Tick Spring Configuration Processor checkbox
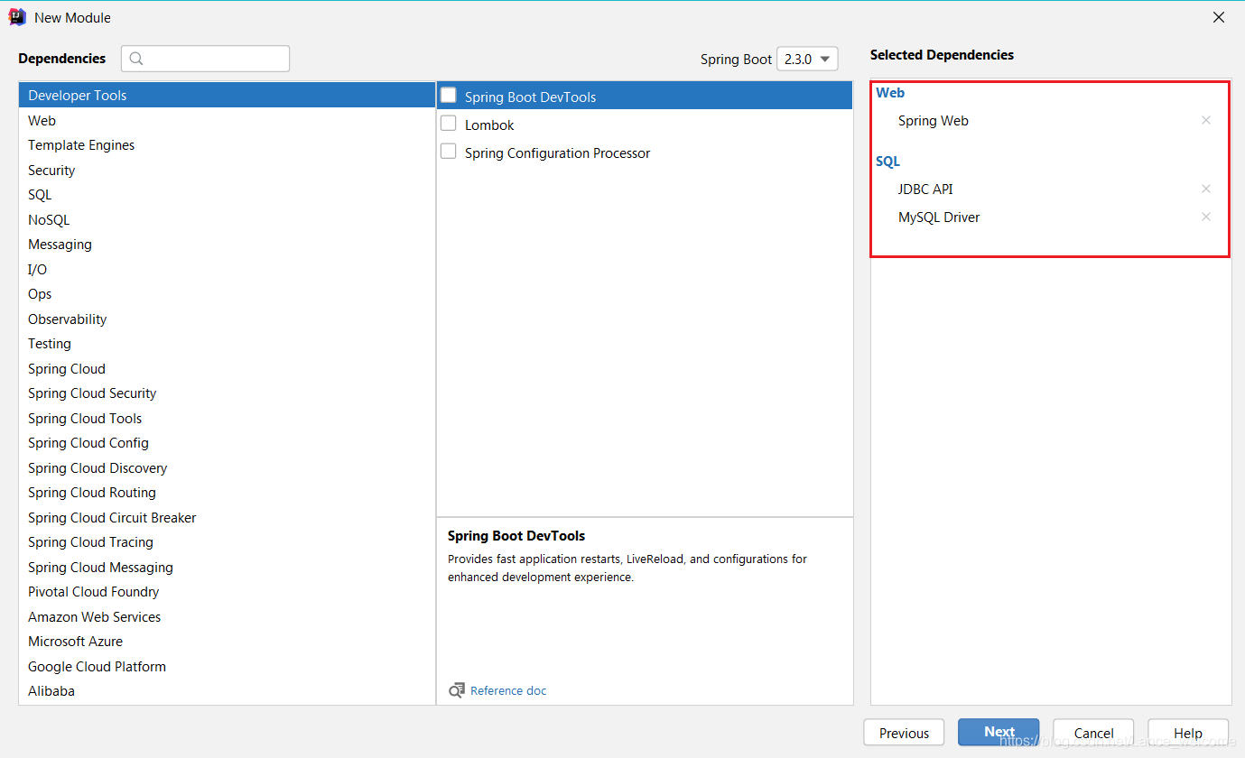 (449, 152)
